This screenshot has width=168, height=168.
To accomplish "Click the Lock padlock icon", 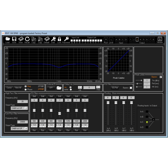I will (x=59, y=39).
